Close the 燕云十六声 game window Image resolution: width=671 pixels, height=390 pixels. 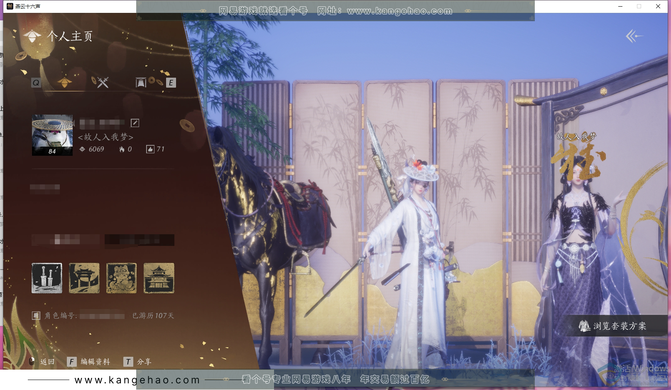click(x=658, y=6)
